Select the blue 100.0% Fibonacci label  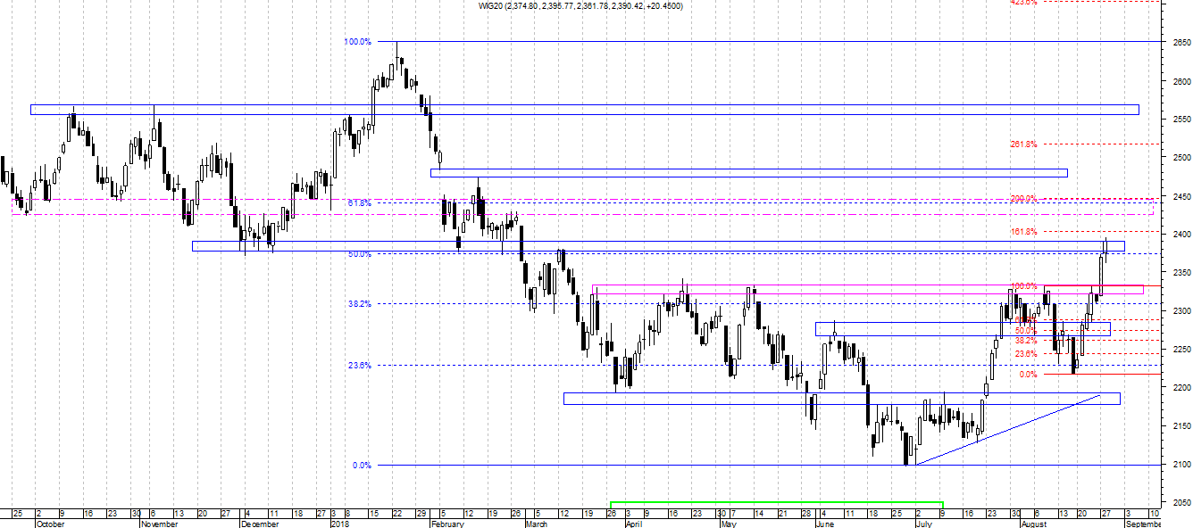[x=357, y=42]
